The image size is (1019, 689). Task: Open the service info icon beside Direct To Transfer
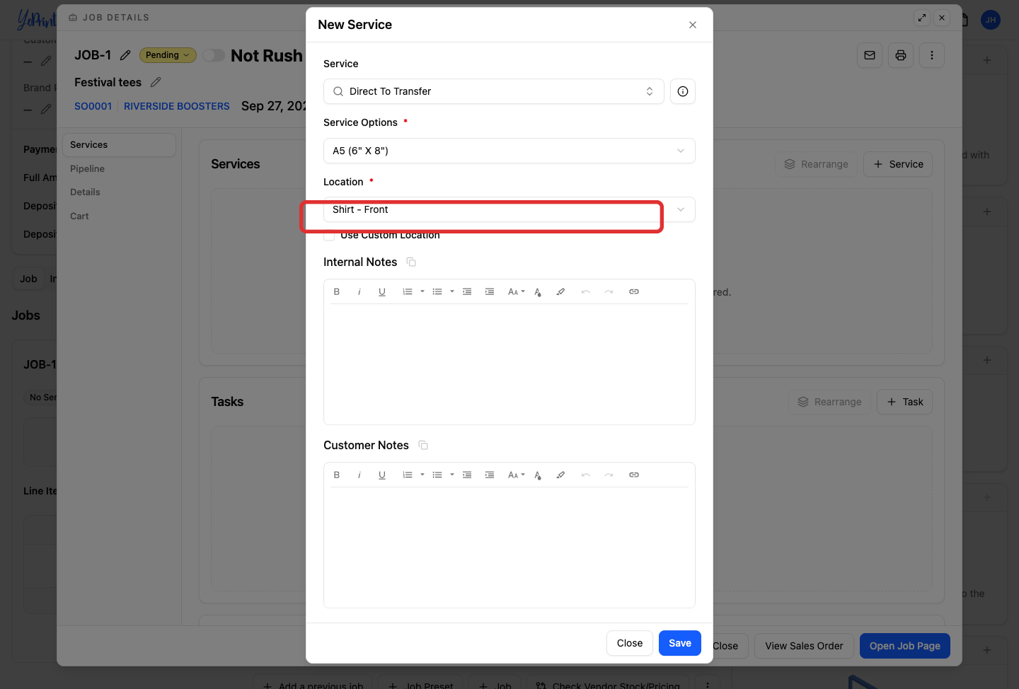coord(683,91)
